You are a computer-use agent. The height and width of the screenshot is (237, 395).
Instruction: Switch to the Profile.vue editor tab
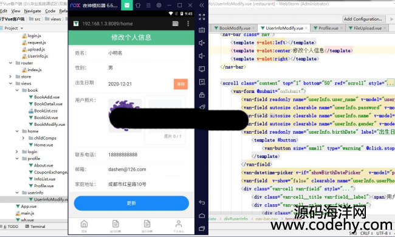click(x=328, y=28)
